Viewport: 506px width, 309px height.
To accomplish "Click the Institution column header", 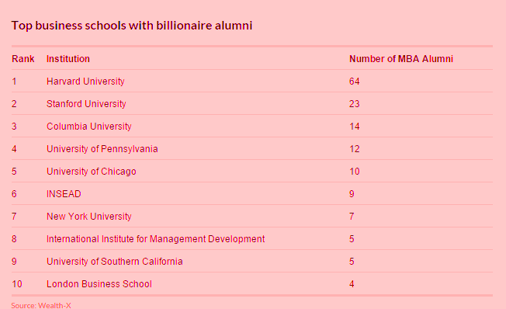I will (68, 59).
